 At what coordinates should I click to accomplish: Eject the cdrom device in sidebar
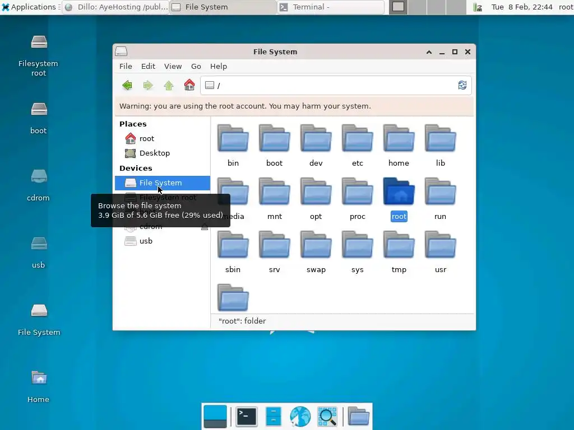pos(204,227)
